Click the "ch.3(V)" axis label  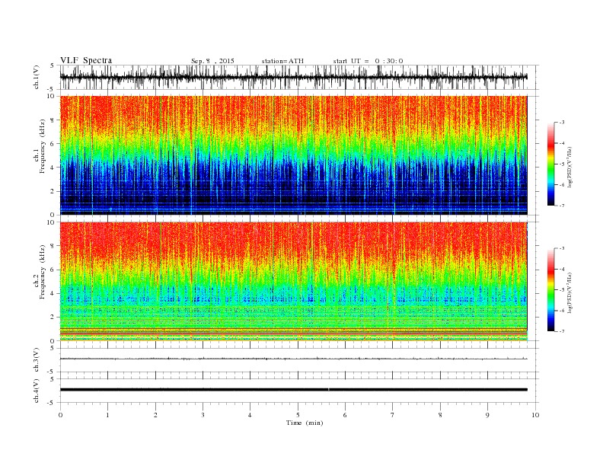tap(37, 360)
